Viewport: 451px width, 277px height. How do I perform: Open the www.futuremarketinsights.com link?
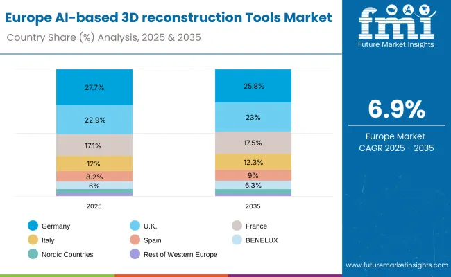pos(397,265)
